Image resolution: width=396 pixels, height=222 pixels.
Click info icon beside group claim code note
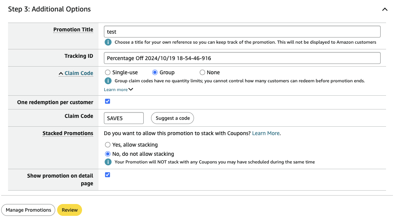click(x=108, y=81)
